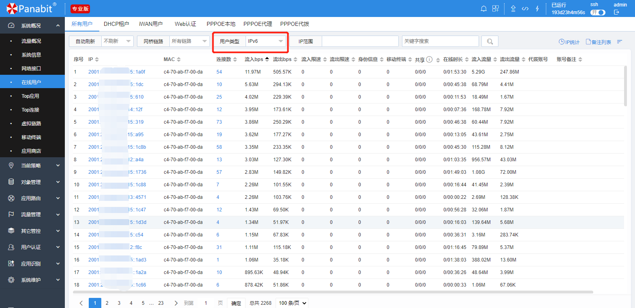The image size is (635, 308).
Task: Toggle the ssh switch off
Action: pos(598,13)
